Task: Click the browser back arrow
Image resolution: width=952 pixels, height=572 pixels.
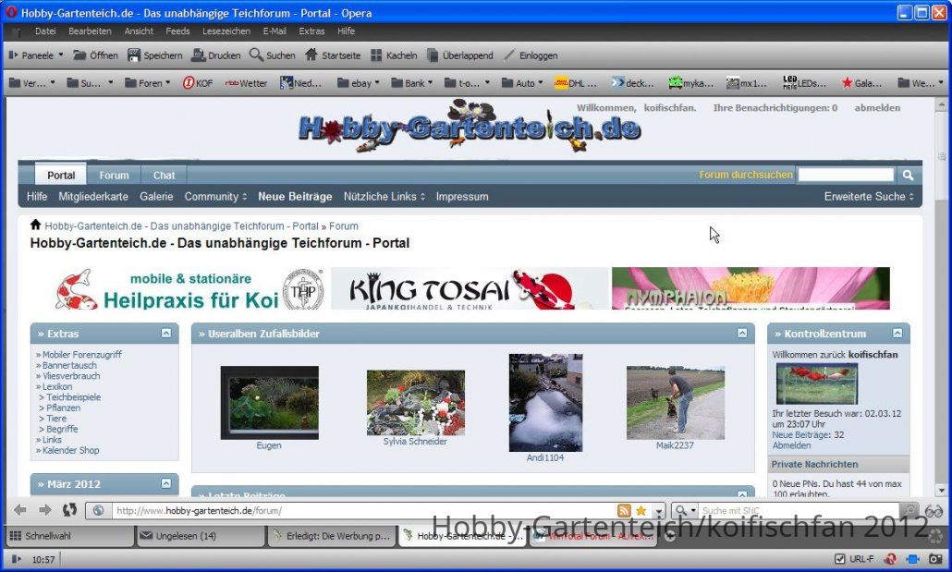Action: tap(20, 510)
